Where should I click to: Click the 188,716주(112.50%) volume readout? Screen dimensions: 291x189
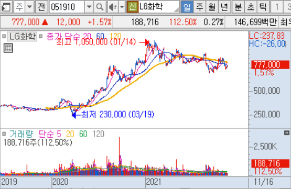tap(38, 142)
